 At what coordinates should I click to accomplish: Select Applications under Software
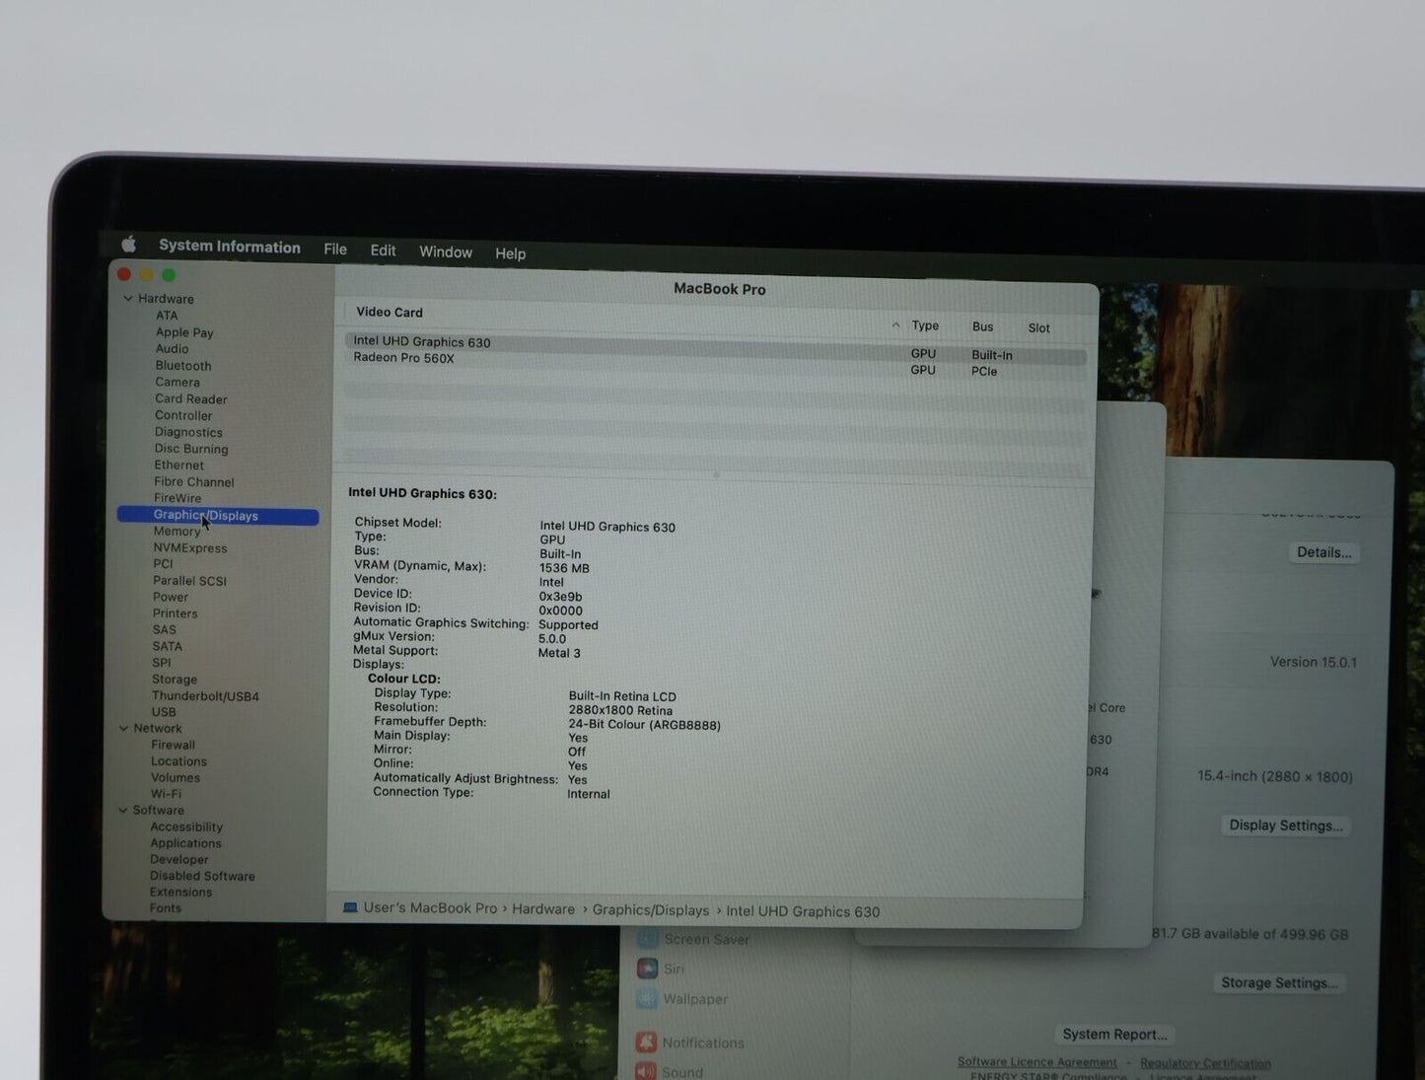pos(185,843)
